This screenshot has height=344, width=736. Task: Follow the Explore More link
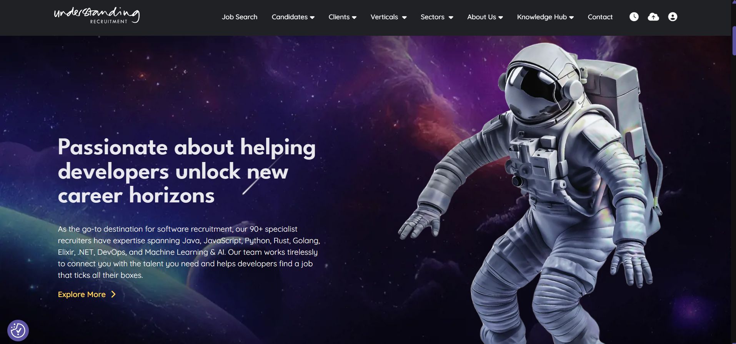click(x=82, y=294)
